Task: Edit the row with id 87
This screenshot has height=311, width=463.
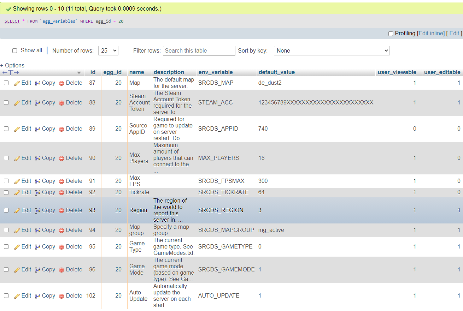Action: (x=23, y=83)
